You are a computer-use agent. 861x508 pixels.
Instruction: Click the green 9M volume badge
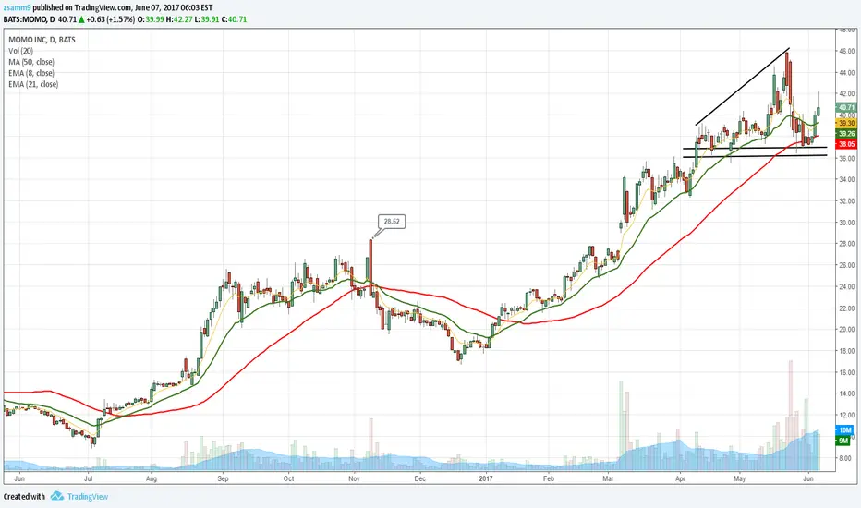point(843,441)
